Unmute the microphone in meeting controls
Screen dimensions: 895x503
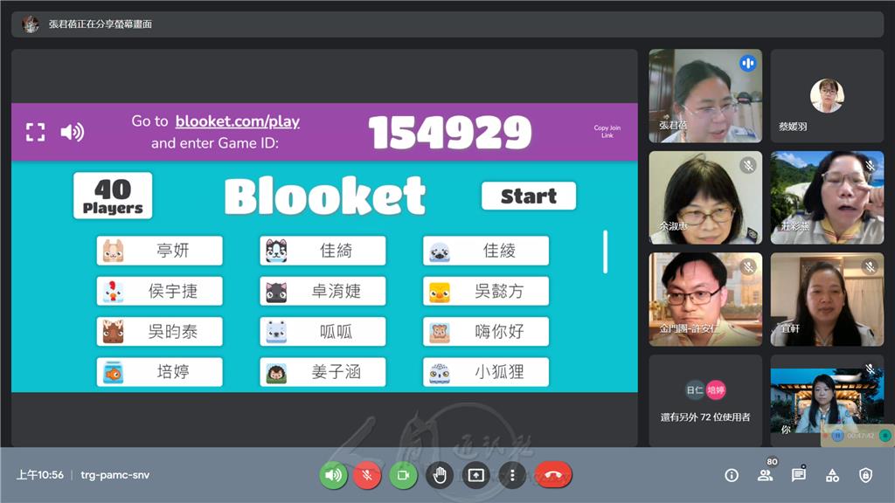368,475
